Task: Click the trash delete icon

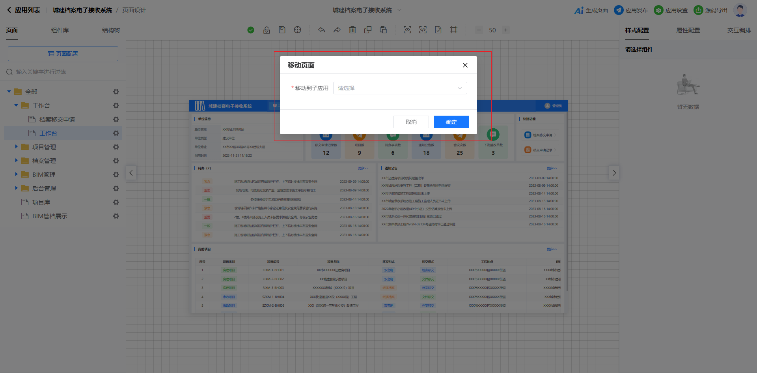Action: pos(352,30)
